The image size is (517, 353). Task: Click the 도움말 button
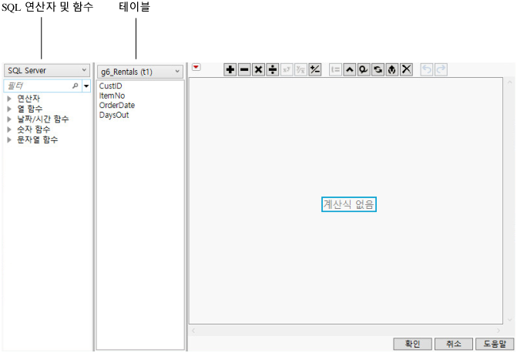(x=495, y=344)
